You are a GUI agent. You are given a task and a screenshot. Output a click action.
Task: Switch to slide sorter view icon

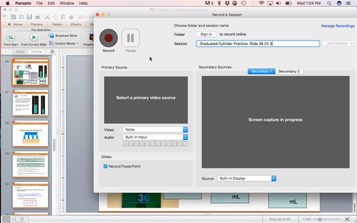(x=14, y=219)
